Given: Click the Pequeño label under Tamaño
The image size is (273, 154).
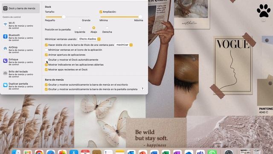Looking at the screenshot, I should 50,20.
